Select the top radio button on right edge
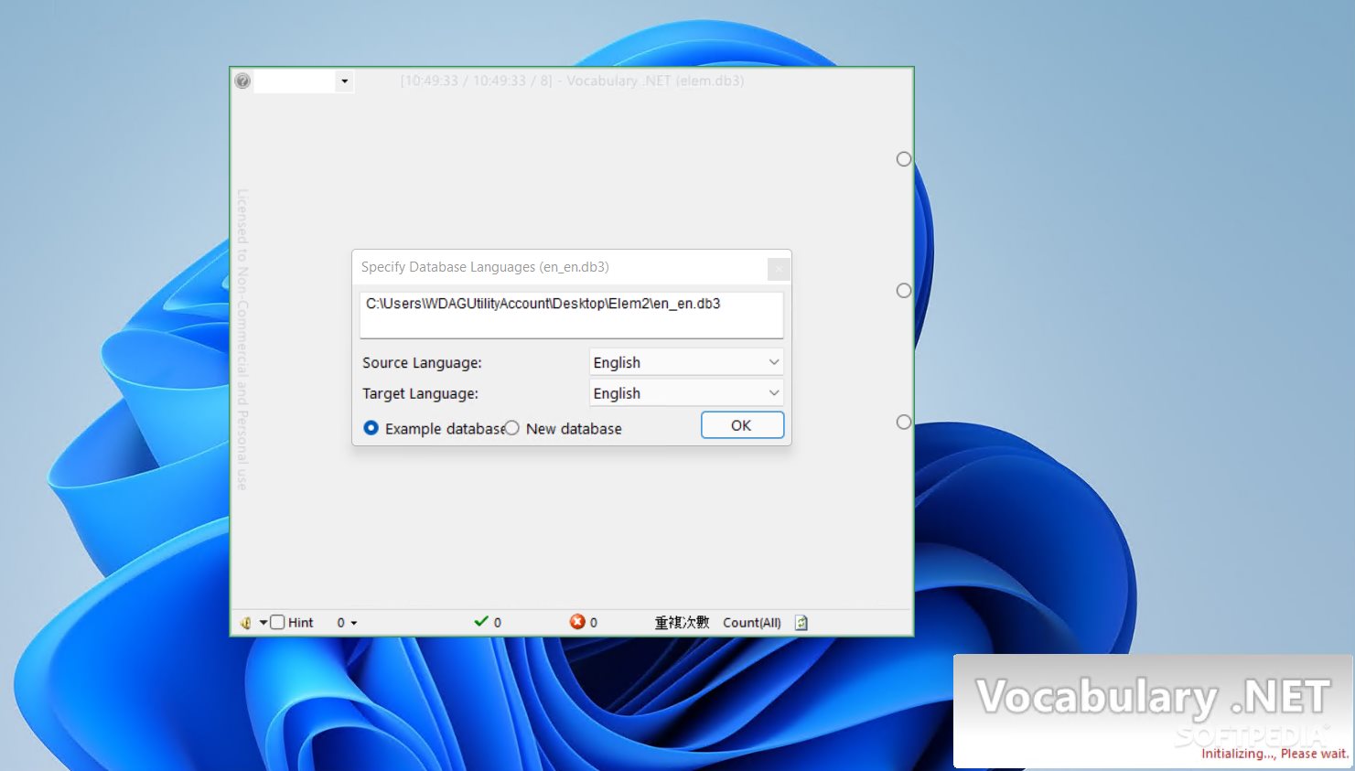 tap(904, 159)
